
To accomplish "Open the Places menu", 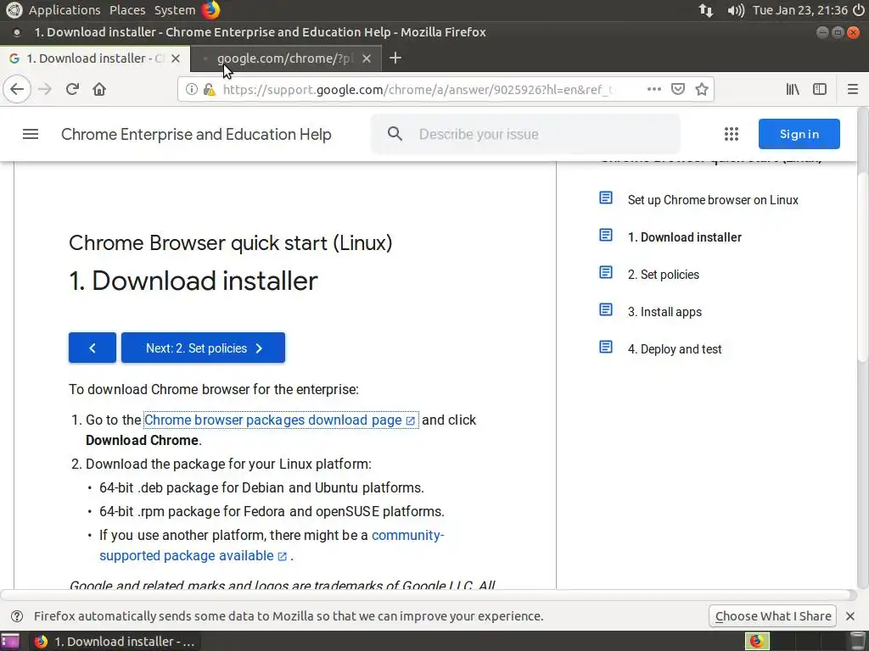I will pos(127,10).
